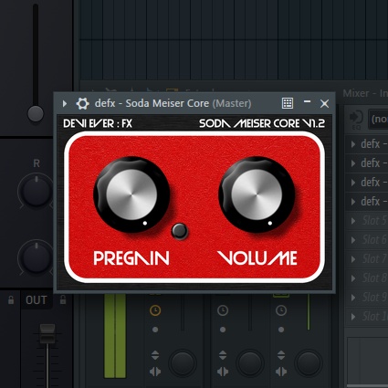Click the vertical slider handle in the top-left panel

click(x=36, y=114)
